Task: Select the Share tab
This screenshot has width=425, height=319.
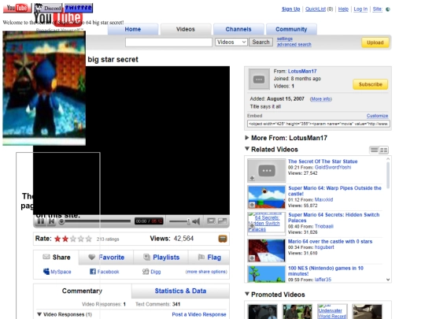Action: pos(57,257)
